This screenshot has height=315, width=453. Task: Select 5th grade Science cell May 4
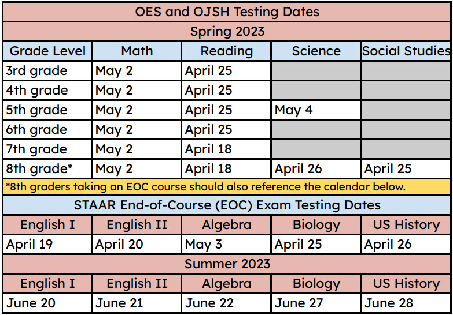316,110
